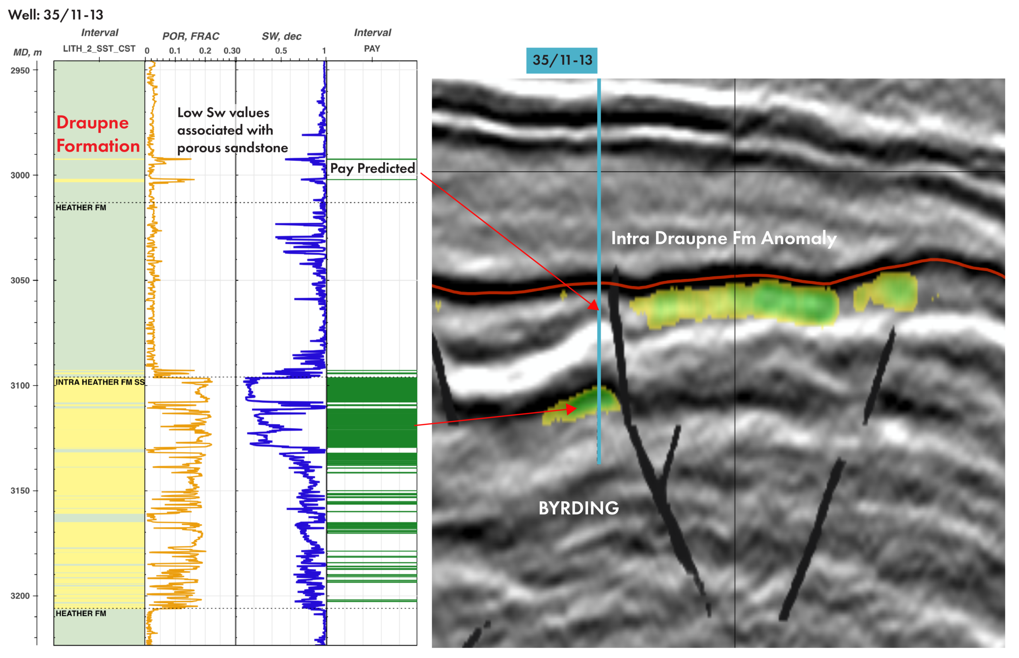Viewport: 1019px width, 658px height.
Task: Click the BYRDING label on the seismic section
Action: (x=578, y=508)
